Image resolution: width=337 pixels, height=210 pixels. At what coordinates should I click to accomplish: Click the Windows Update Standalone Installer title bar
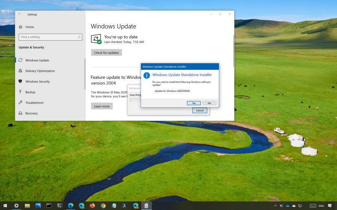180,67
